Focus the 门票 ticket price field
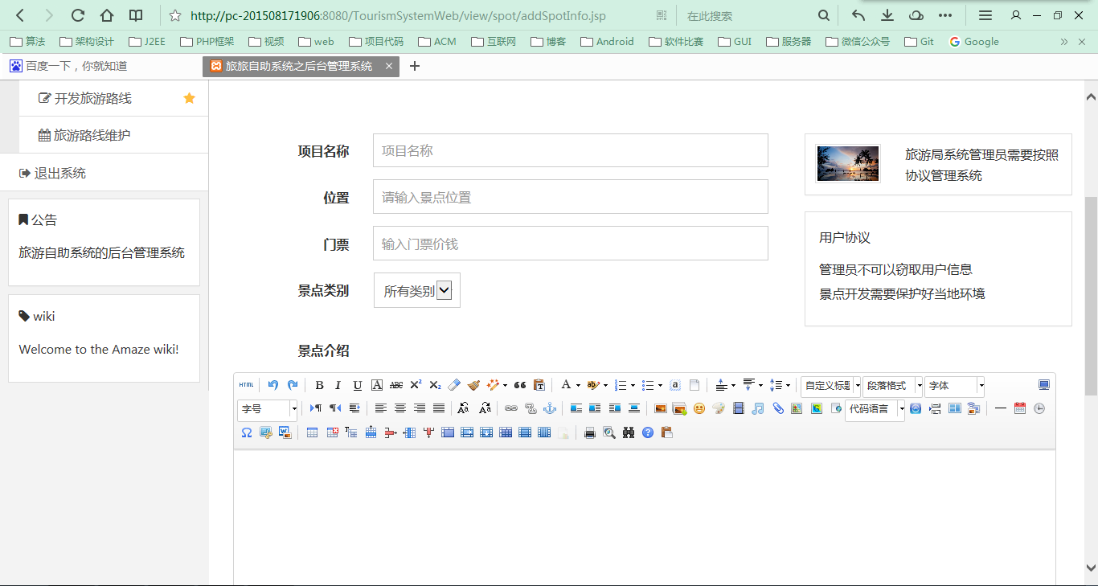1098x586 pixels. (571, 244)
